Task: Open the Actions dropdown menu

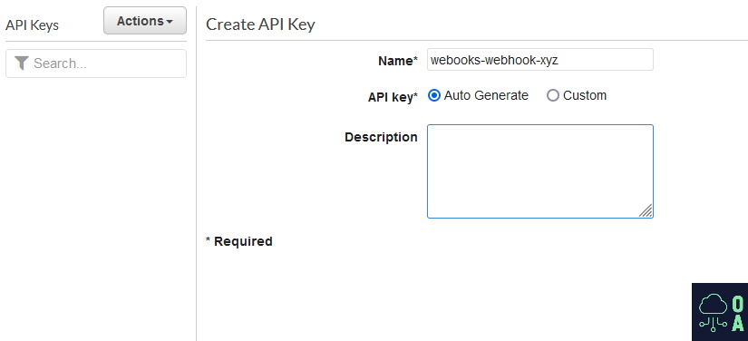Action: 145,21
